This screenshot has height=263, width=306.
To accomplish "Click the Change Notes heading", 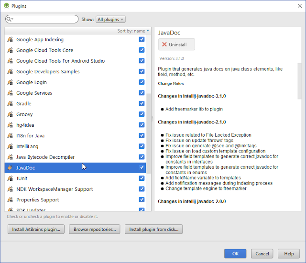I will (x=171, y=84).
